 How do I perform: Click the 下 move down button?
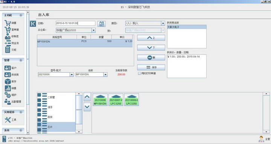151,48
